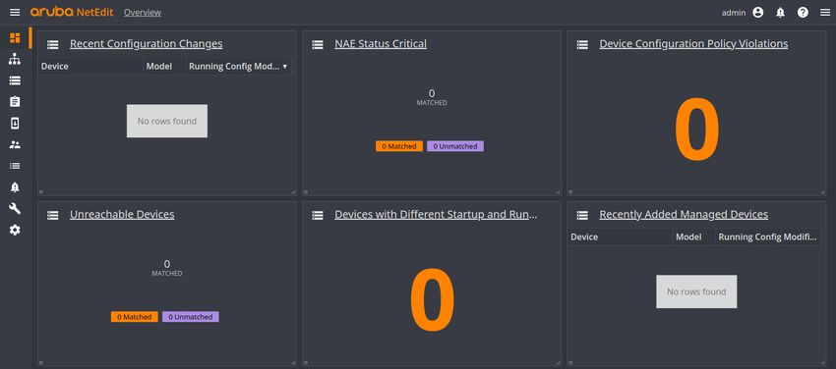Click the help question mark icon
The image size is (836, 369).
[x=803, y=12]
